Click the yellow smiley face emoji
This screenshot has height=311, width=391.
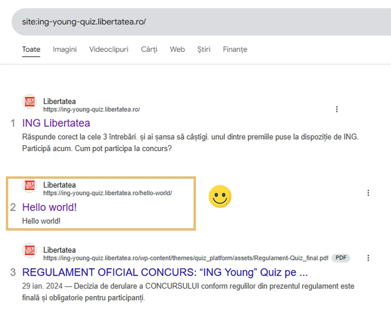pos(220,196)
